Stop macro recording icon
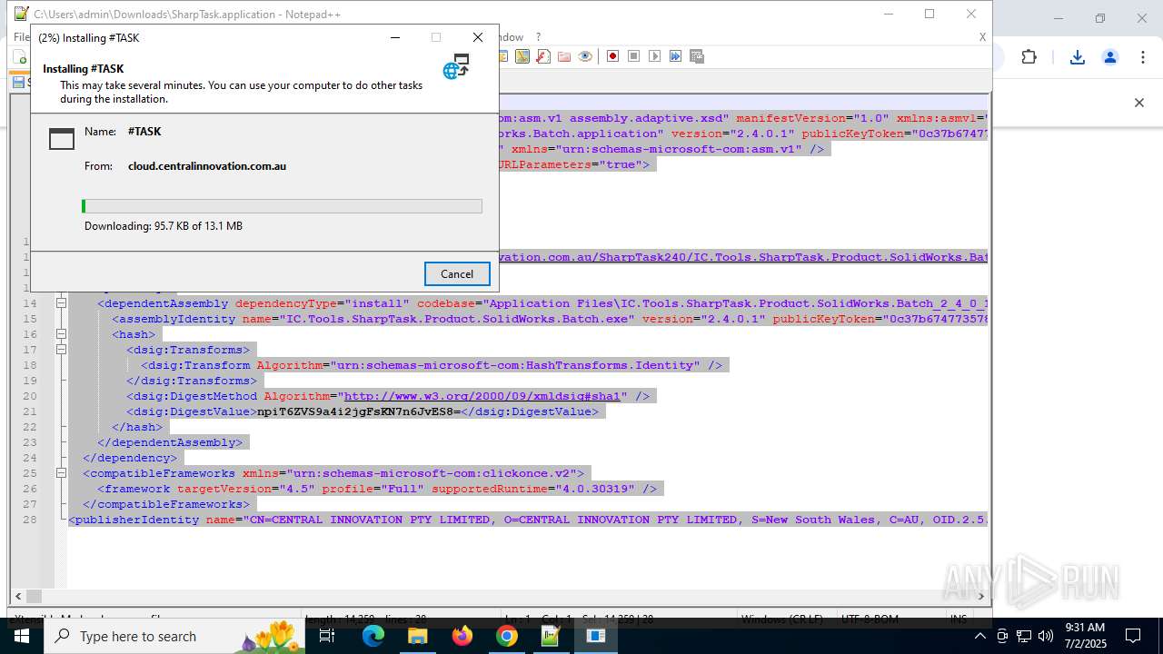Viewport: 1163px width, 654px height. (x=633, y=56)
